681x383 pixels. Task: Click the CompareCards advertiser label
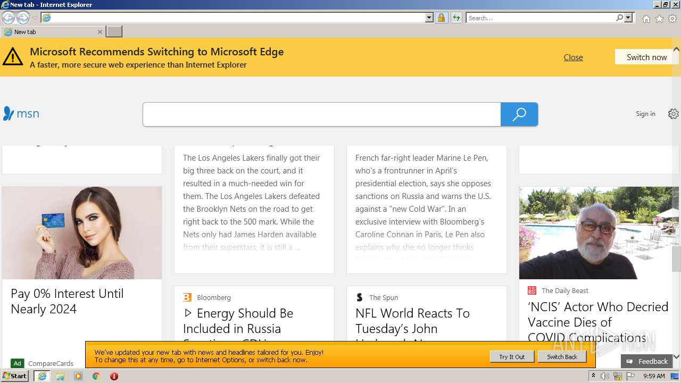click(x=51, y=363)
